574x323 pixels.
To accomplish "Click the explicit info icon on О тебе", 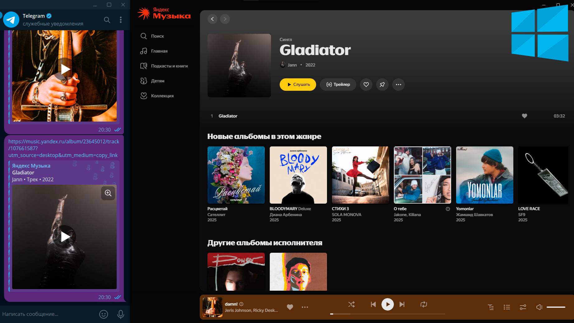I will click(448, 209).
